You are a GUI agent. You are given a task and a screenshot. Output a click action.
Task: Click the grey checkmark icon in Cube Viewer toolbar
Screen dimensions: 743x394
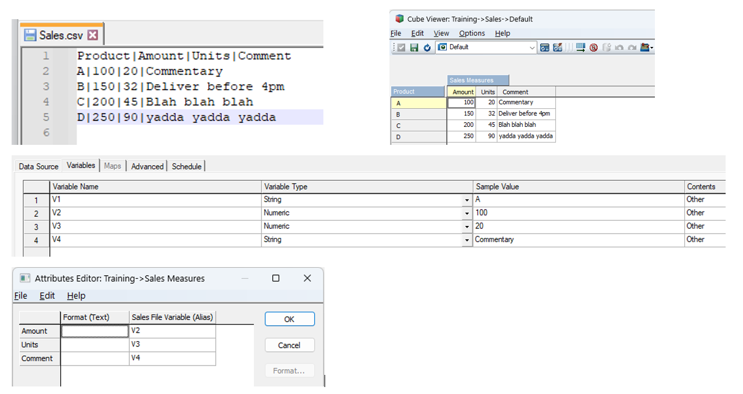coord(401,48)
